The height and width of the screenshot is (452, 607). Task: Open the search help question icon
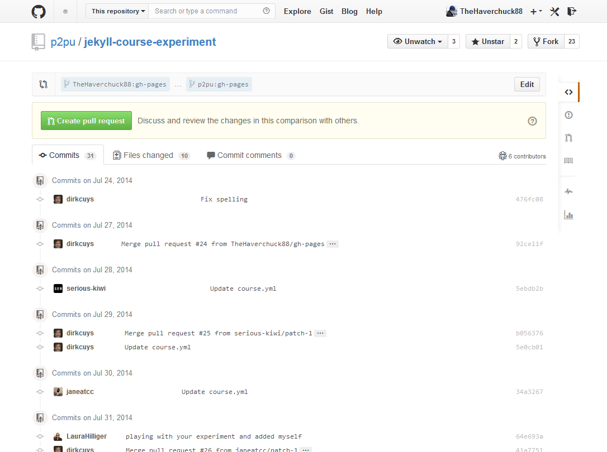pos(267,11)
